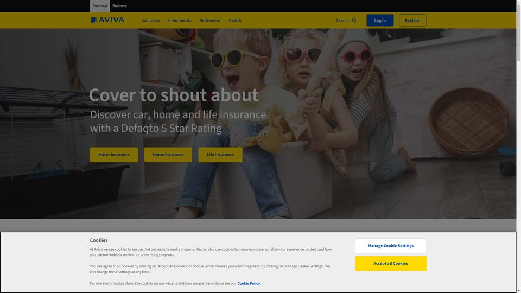Open Manage Cookie Settings
The image size is (521, 293).
pos(391,246)
